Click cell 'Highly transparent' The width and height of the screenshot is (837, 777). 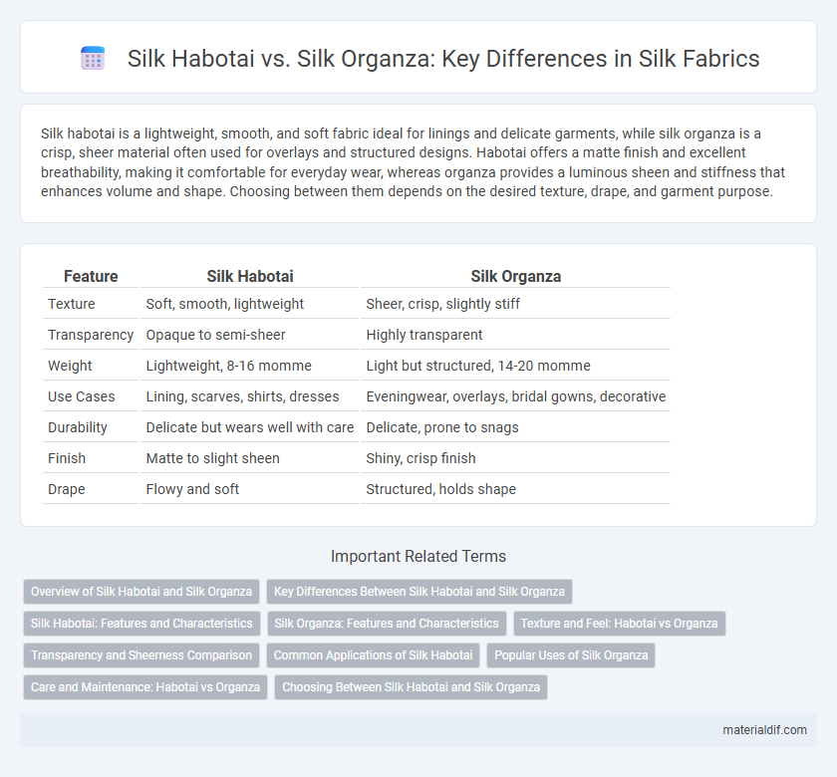[516, 335]
